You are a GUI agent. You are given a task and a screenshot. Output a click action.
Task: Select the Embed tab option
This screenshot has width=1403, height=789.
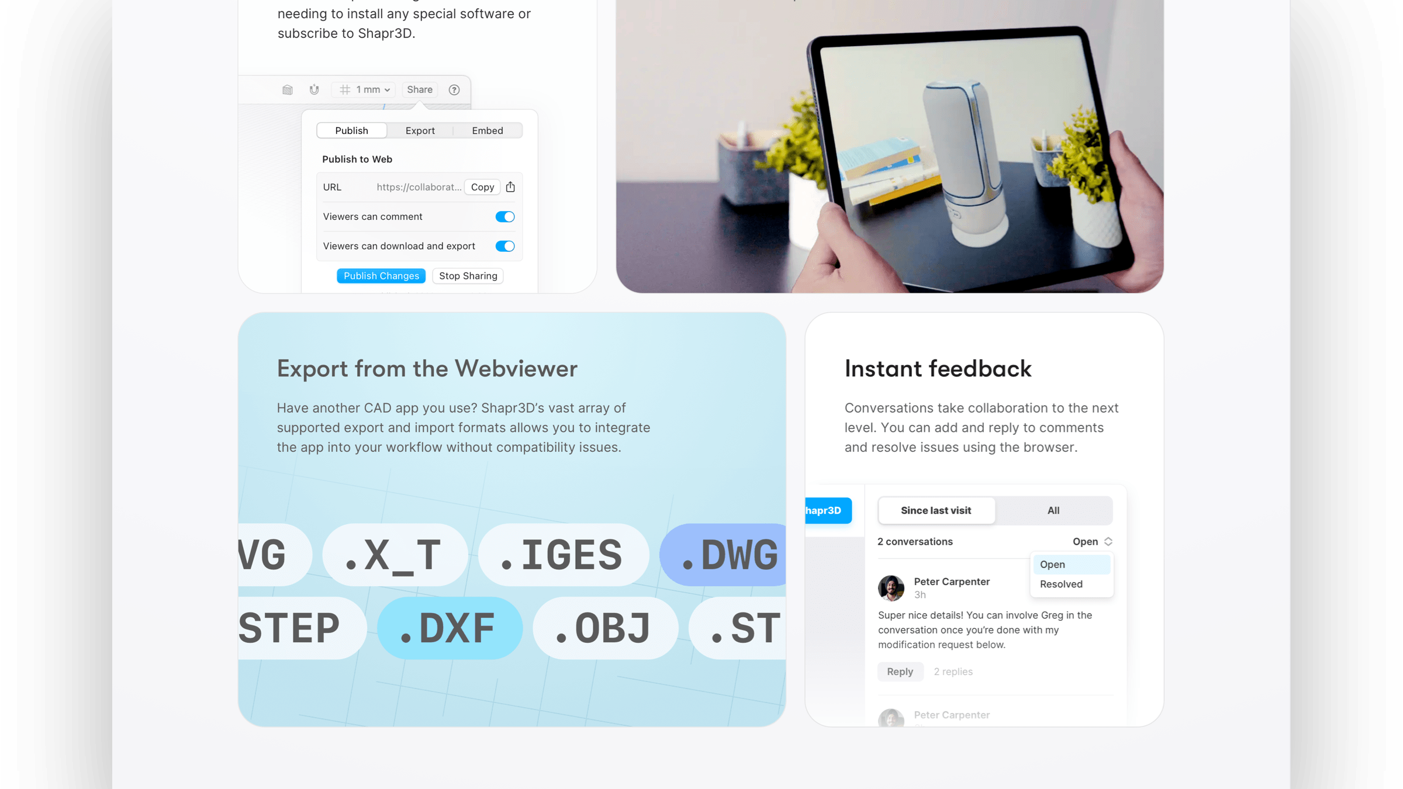click(x=488, y=130)
